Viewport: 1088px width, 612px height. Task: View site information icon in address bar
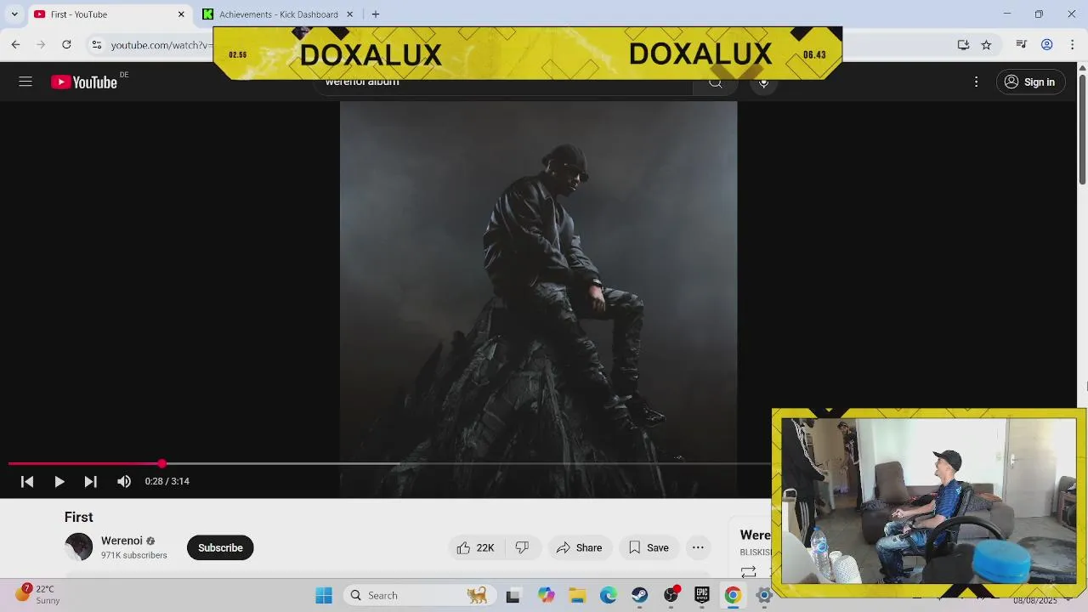[x=97, y=44]
